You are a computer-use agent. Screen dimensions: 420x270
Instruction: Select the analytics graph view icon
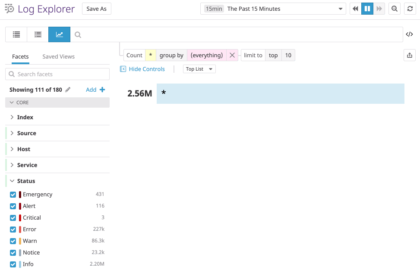click(59, 34)
